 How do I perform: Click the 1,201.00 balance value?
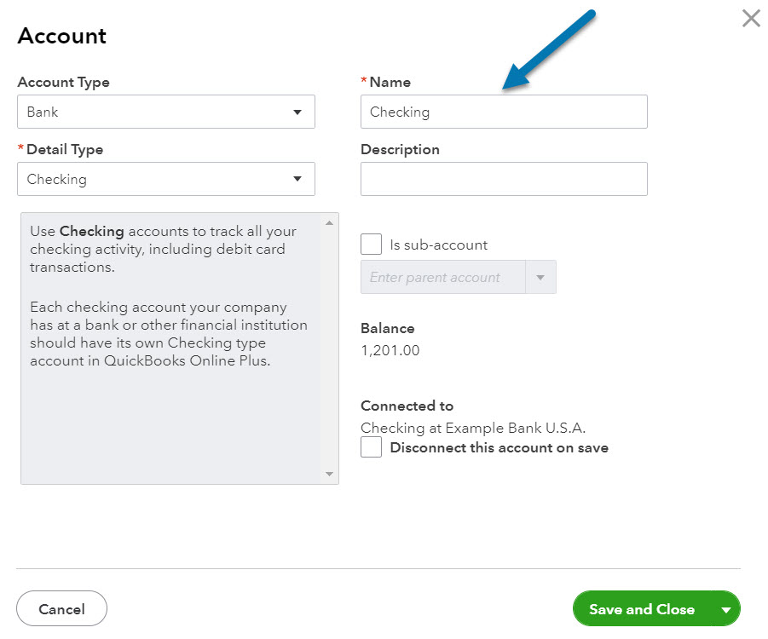coord(390,350)
